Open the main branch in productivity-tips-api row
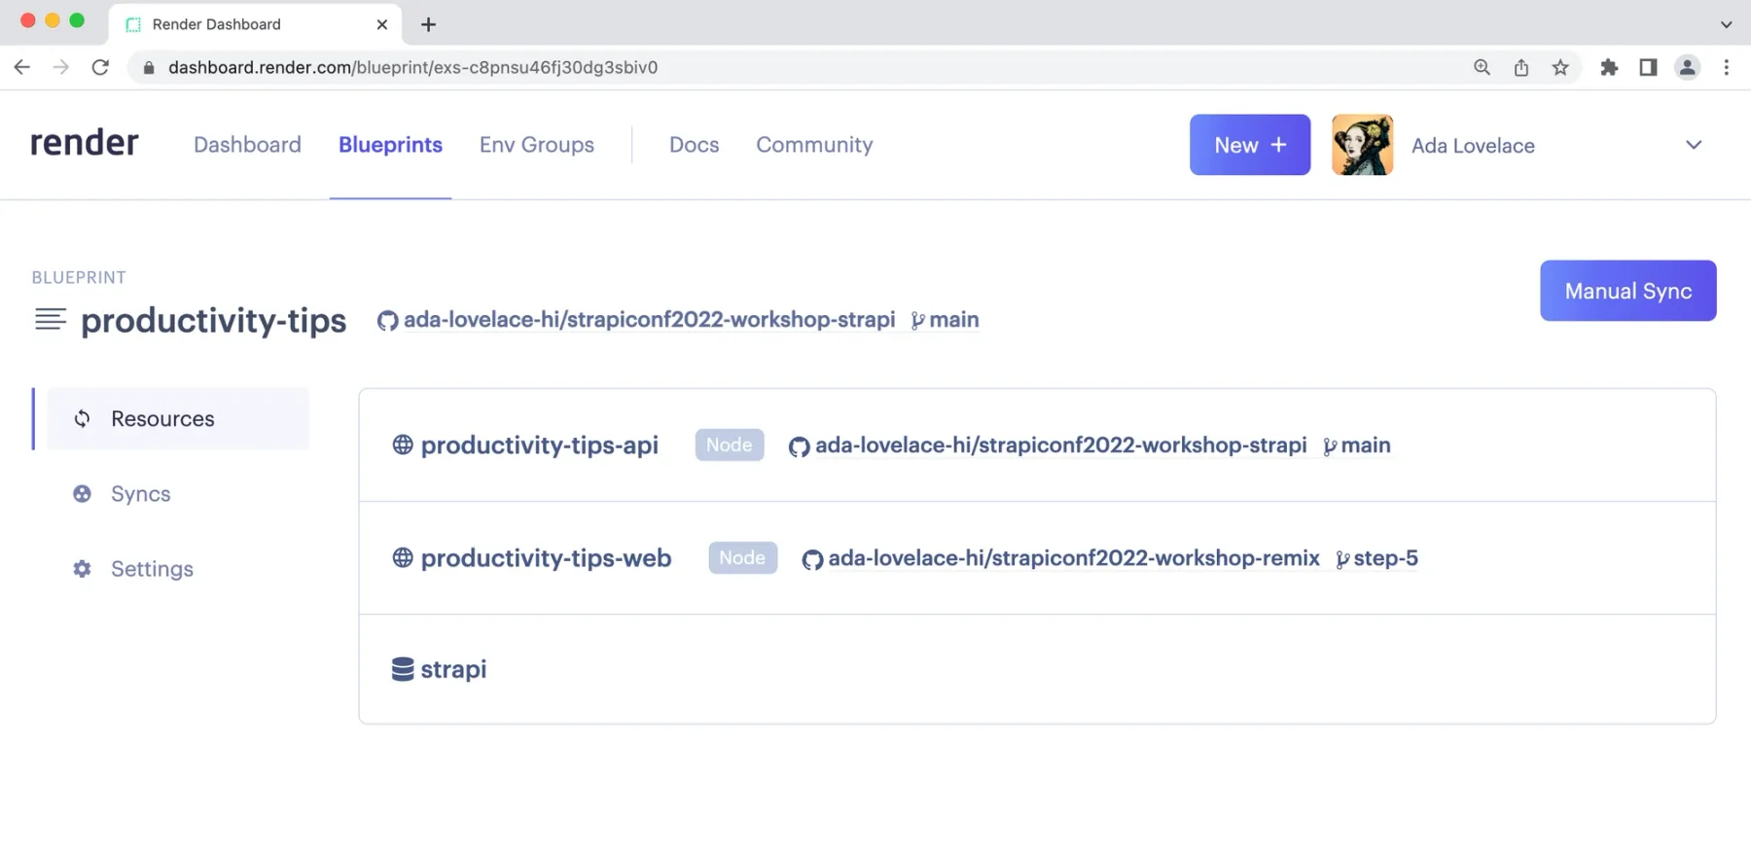 click(1366, 445)
